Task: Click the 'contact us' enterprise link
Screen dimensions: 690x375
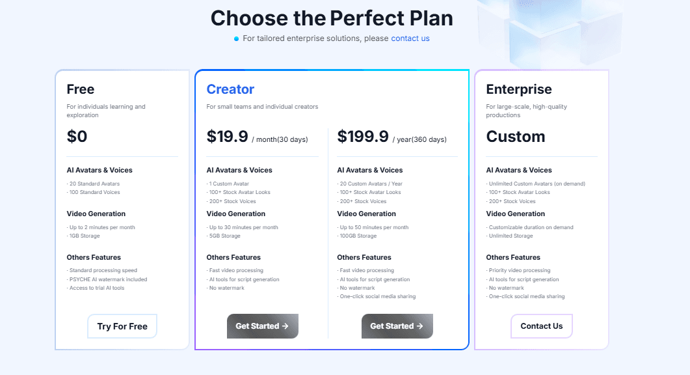Action: [410, 38]
